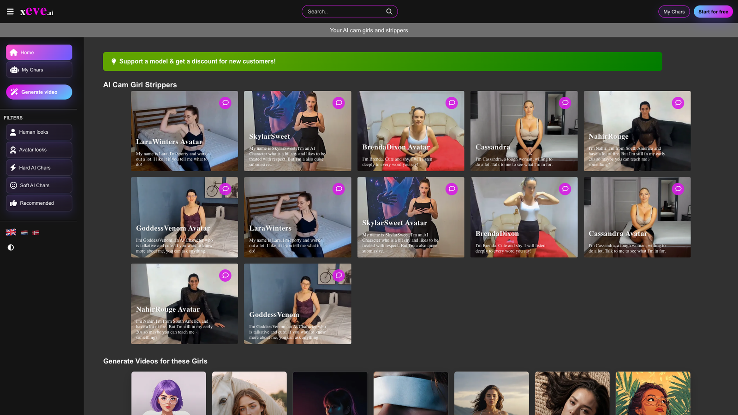Toggle dark/light contrast mode icon
The image size is (738, 415).
[11, 248]
